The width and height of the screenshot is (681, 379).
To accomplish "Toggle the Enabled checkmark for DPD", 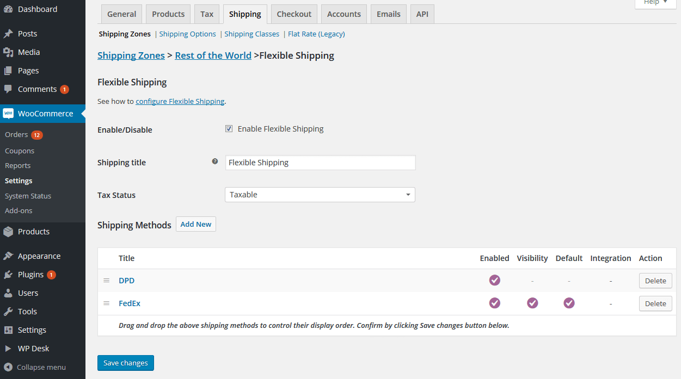I will point(494,280).
